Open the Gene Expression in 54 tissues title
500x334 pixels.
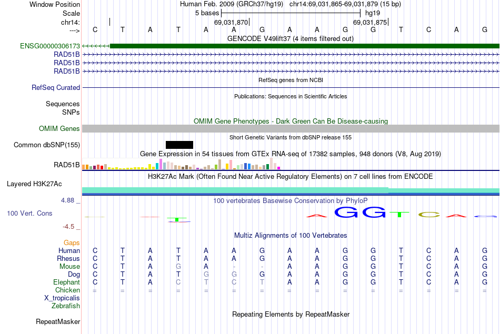291,154
